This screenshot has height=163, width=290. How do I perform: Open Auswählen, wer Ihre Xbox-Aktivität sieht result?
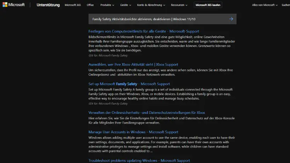(x=133, y=65)
